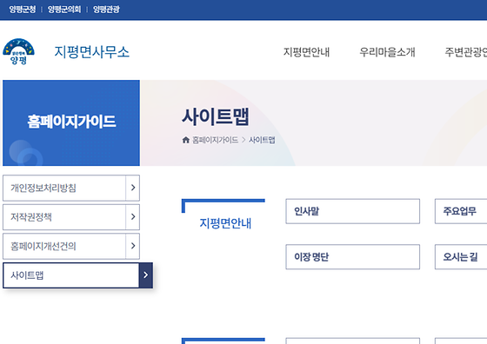Click 사이트맵 page title

[x=216, y=116]
